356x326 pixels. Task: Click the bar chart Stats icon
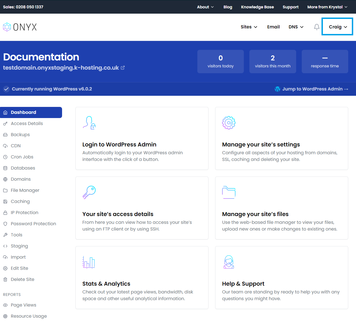89,262
